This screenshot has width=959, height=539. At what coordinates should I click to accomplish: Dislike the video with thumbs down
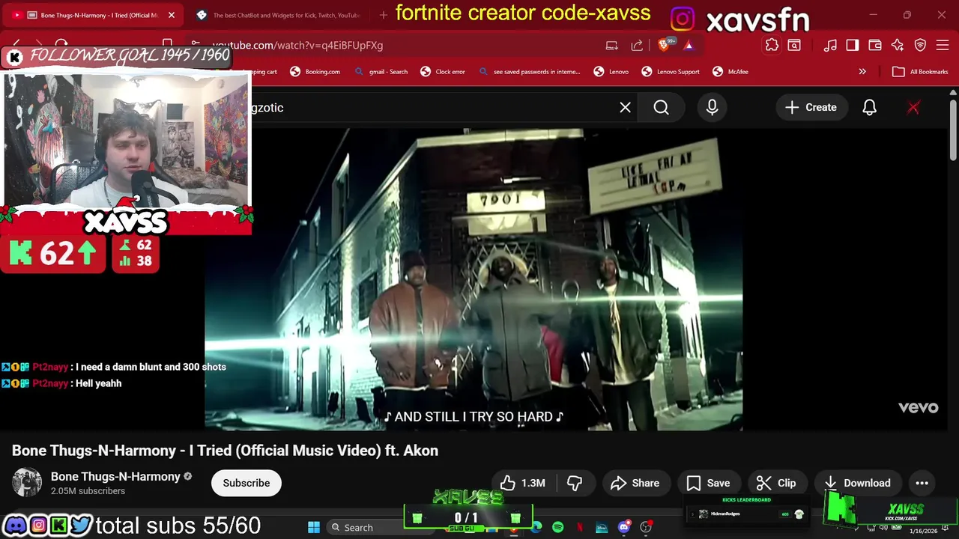[x=575, y=483]
